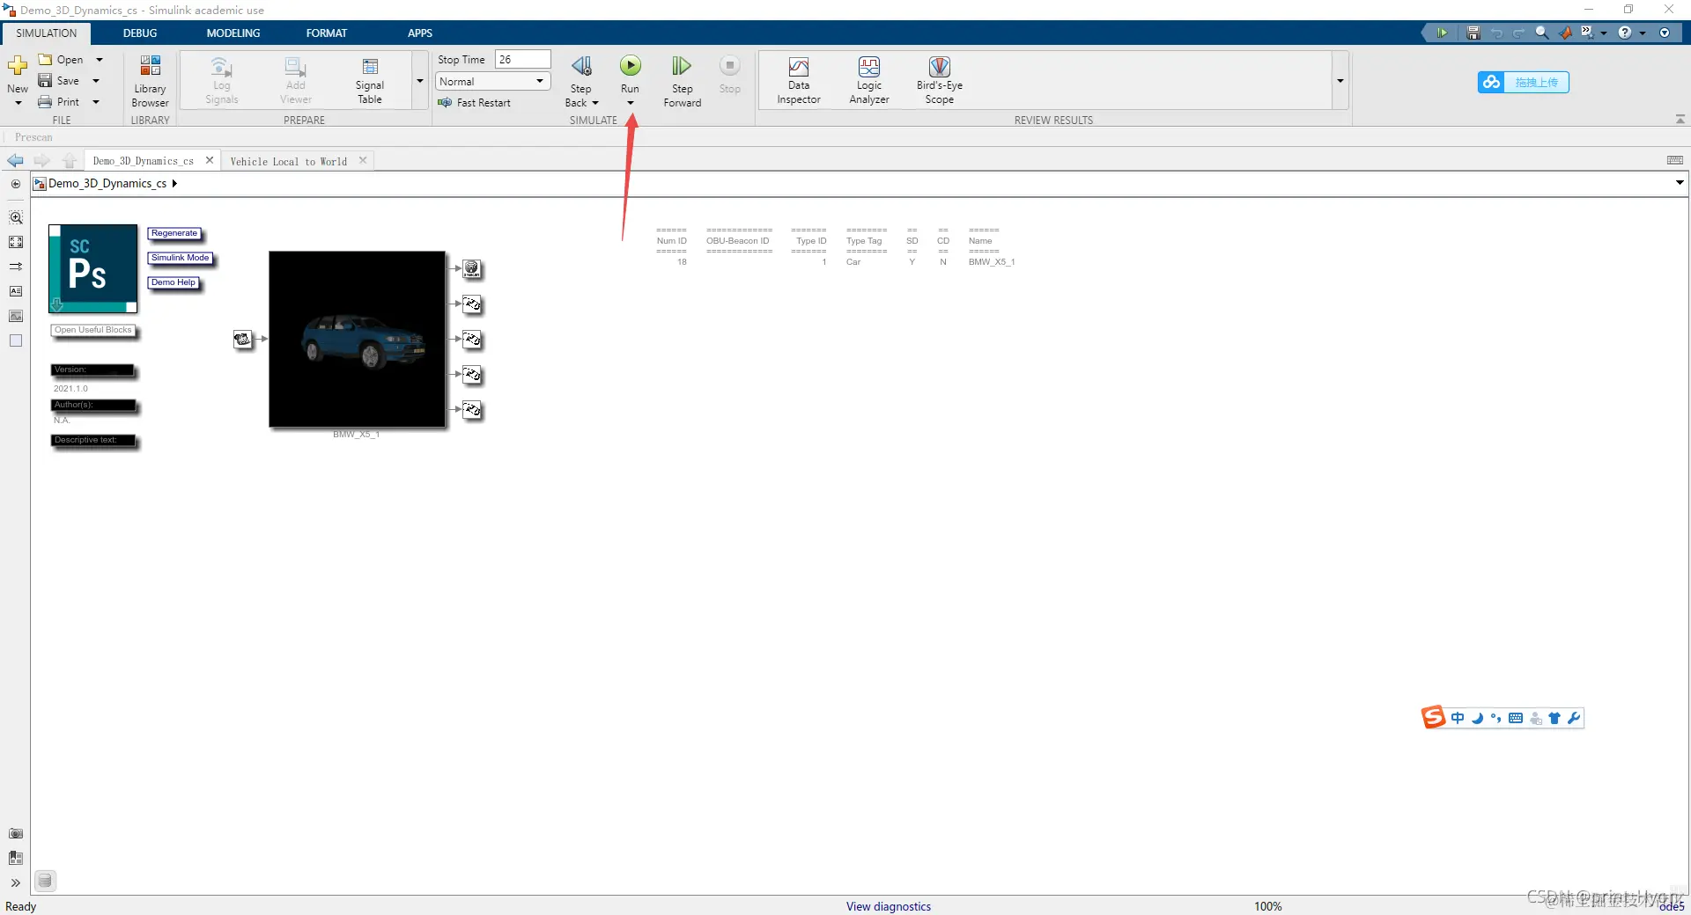Expand the Print dropdown arrow

[96, 102]
